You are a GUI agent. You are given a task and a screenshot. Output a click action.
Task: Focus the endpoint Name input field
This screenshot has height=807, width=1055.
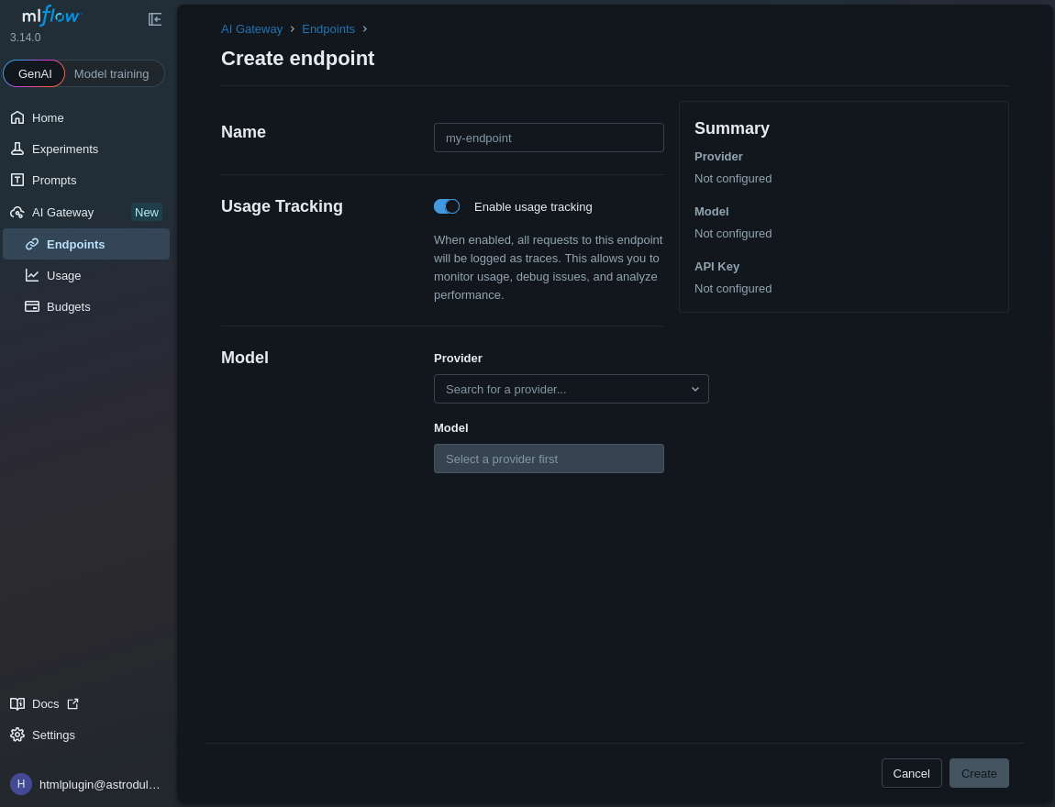549,138
